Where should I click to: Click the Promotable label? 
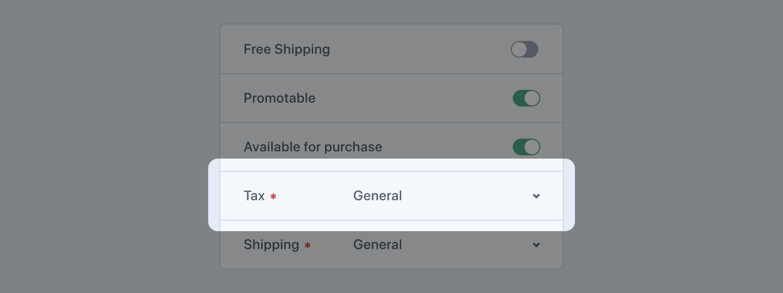tap(279, 98)
